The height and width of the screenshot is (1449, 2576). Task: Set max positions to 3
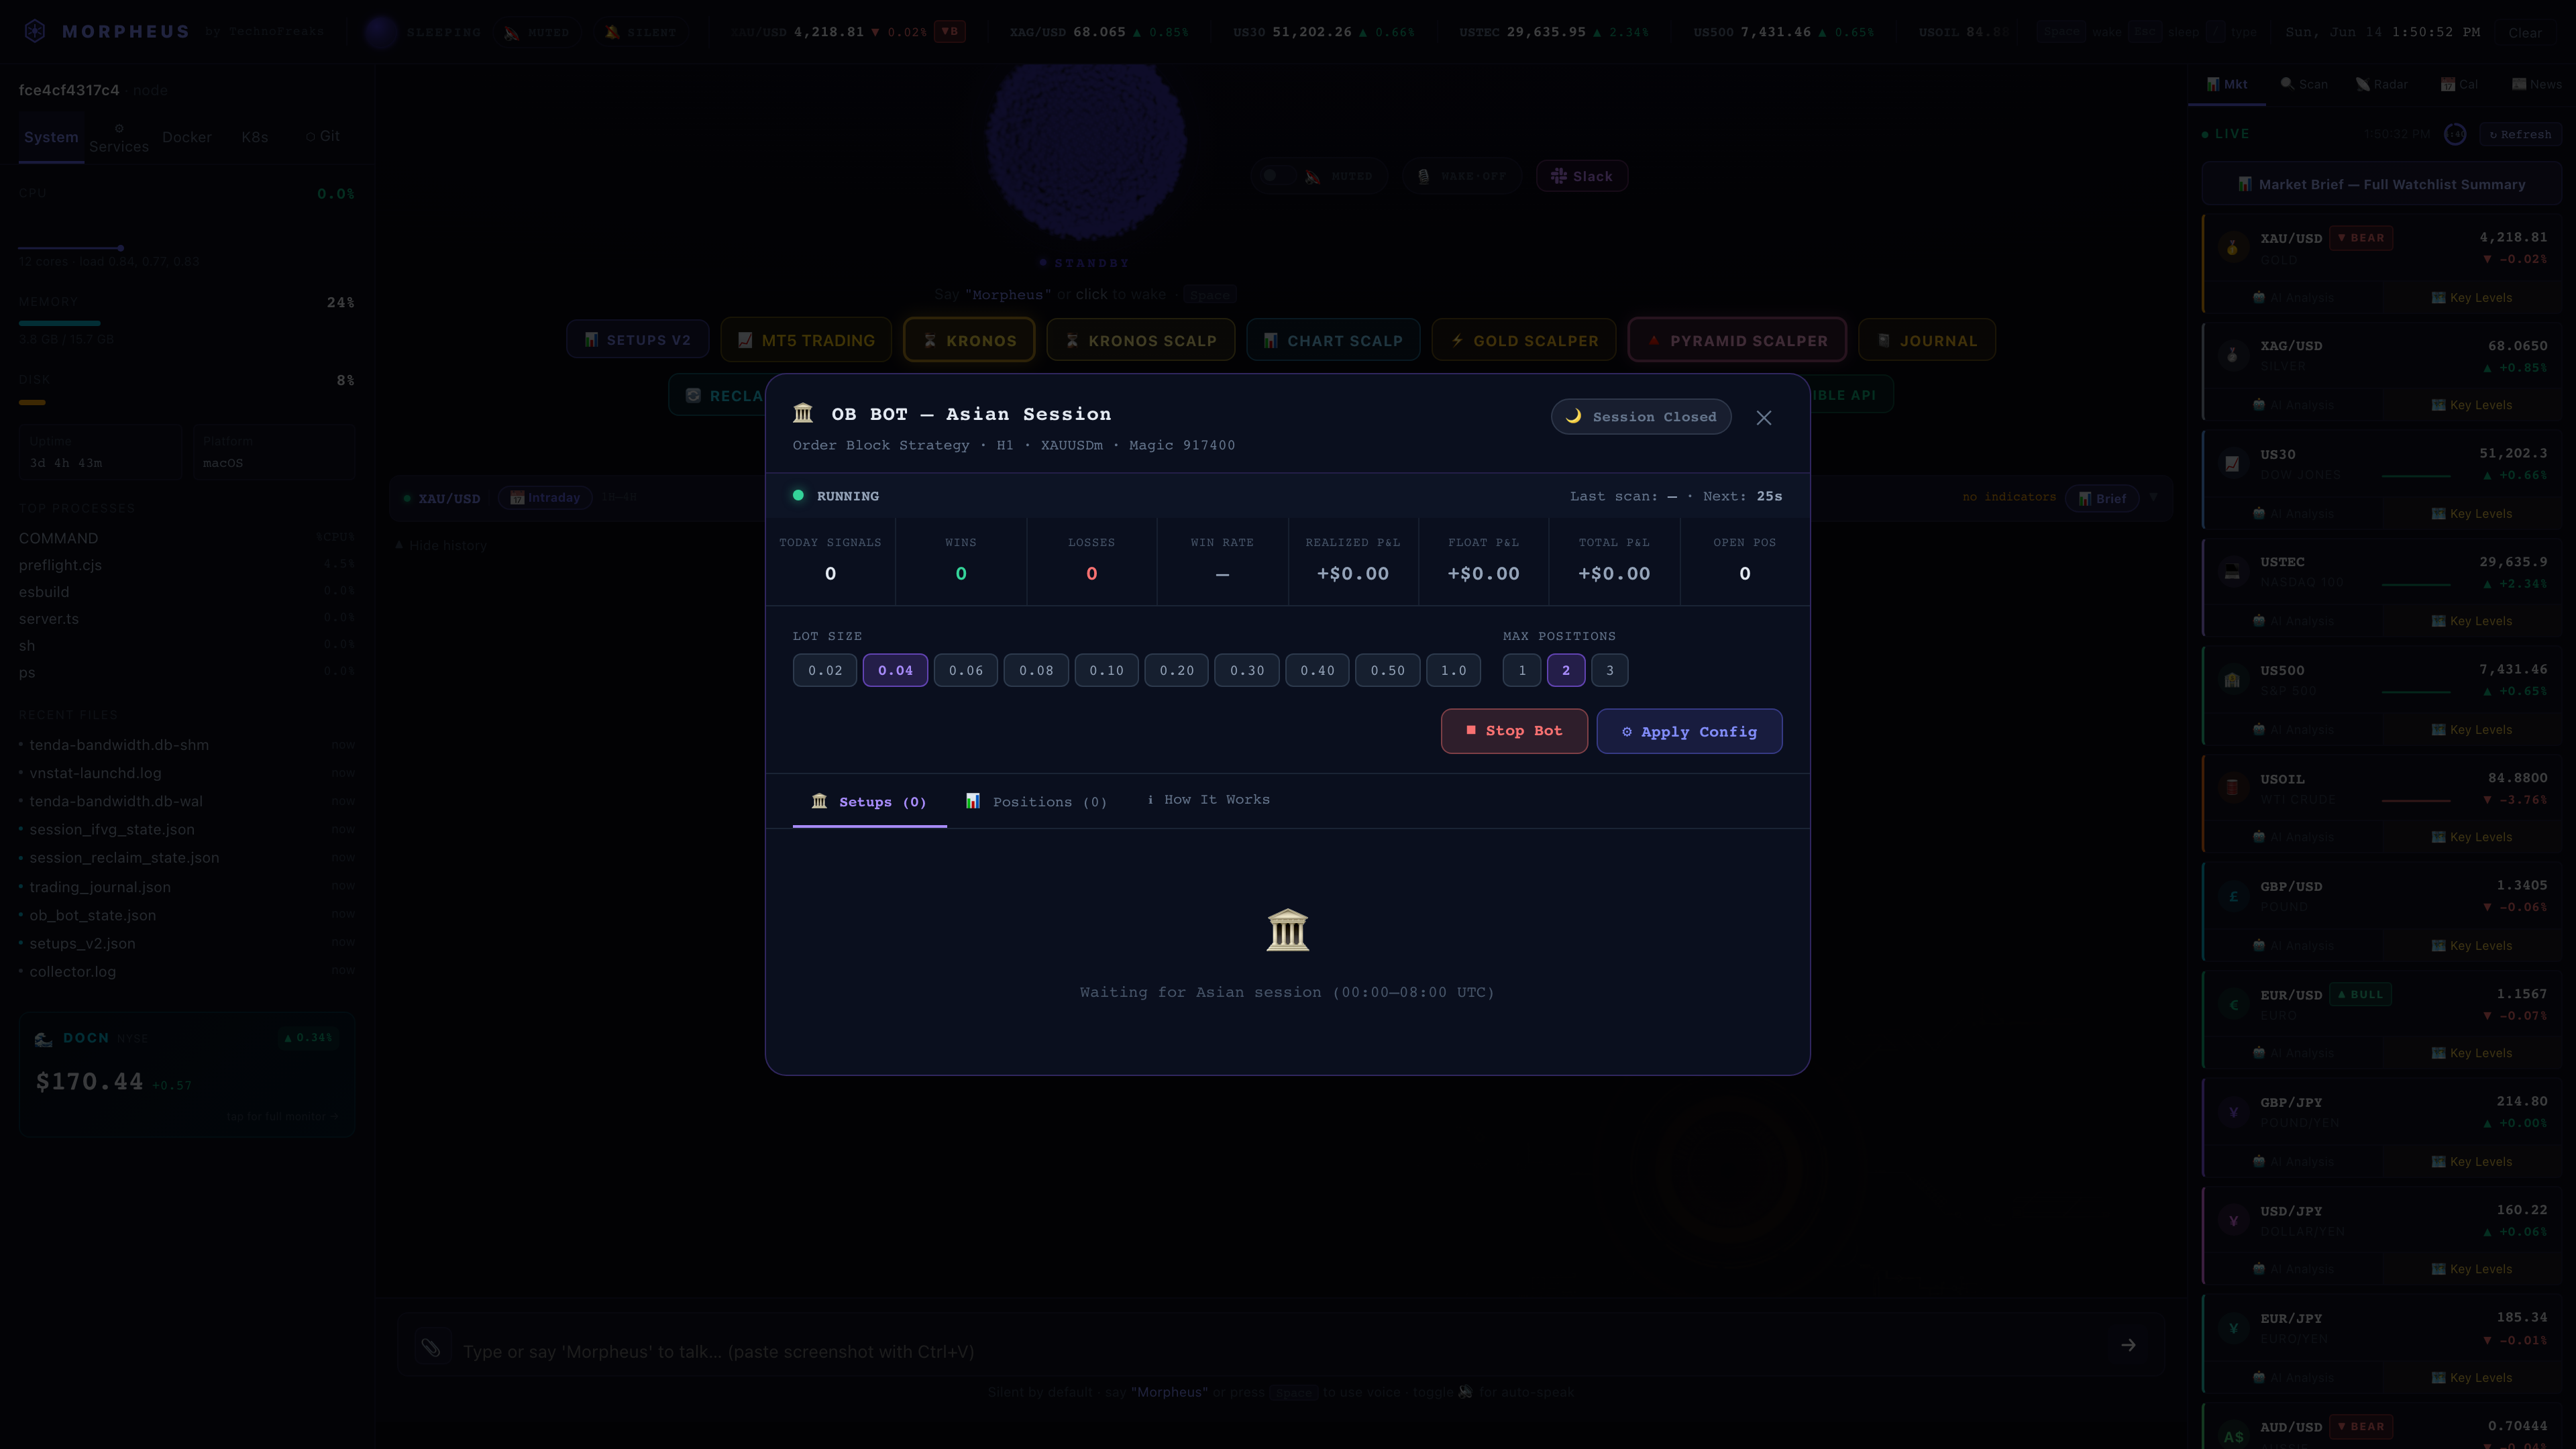[1610, 670]
